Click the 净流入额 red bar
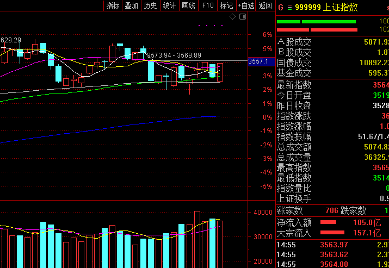The image size is (389, 268). 328,222
